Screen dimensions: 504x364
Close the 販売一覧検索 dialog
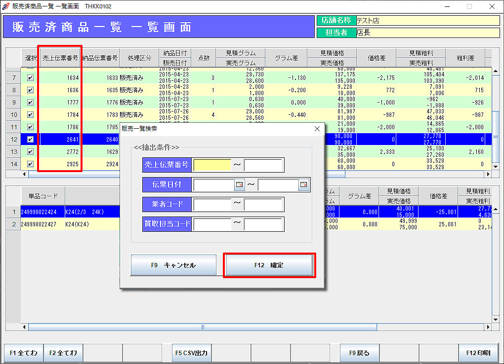[317, 129]
